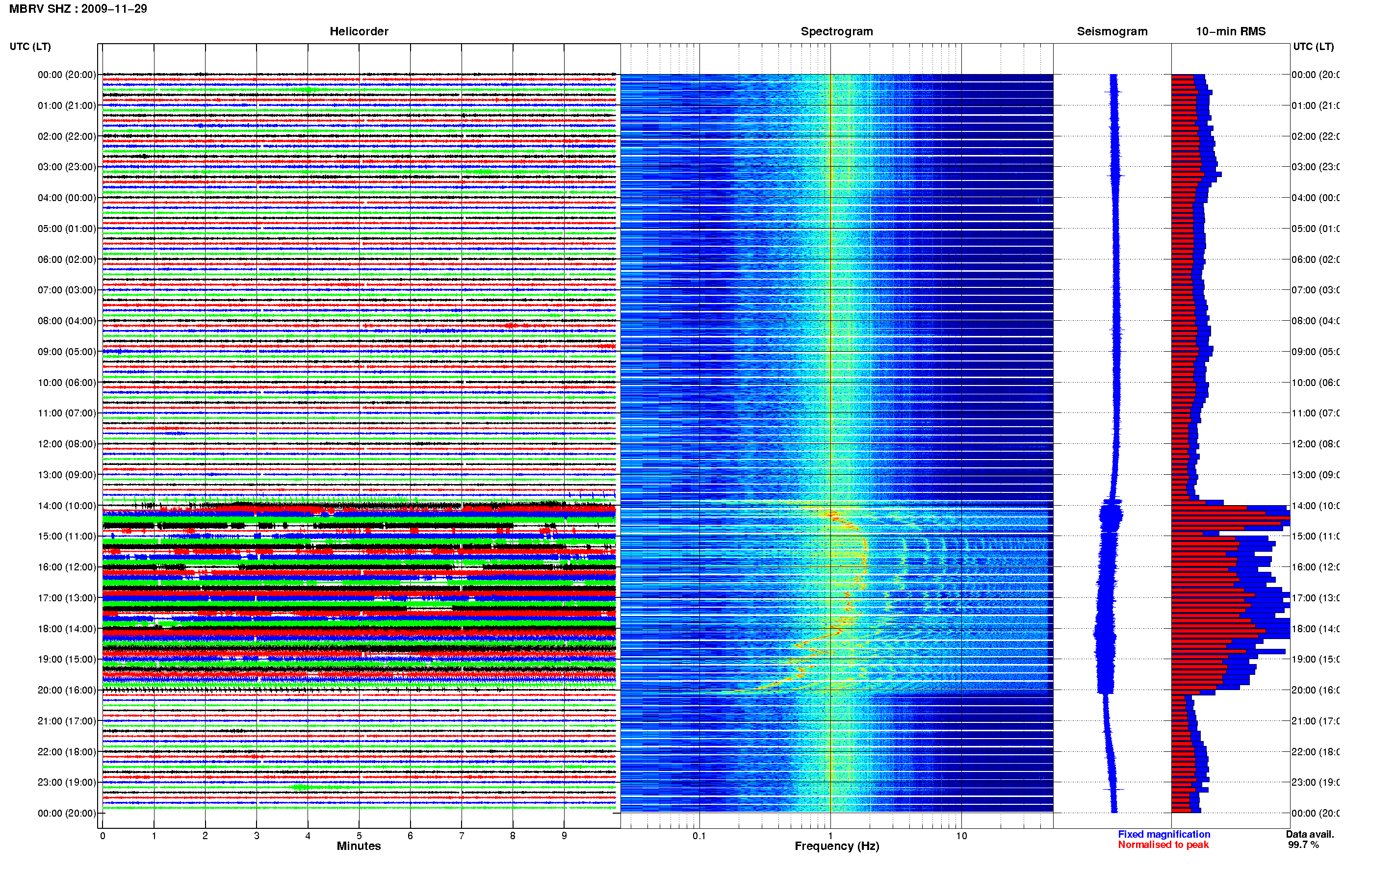Click the left time label '06:00 (02:00)'

click(x=67, y=259)
